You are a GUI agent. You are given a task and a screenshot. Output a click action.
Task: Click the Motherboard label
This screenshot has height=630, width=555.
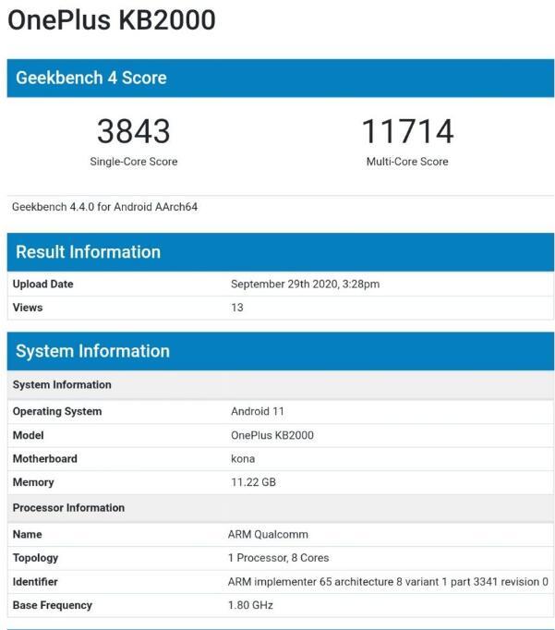tap(45, 458)
